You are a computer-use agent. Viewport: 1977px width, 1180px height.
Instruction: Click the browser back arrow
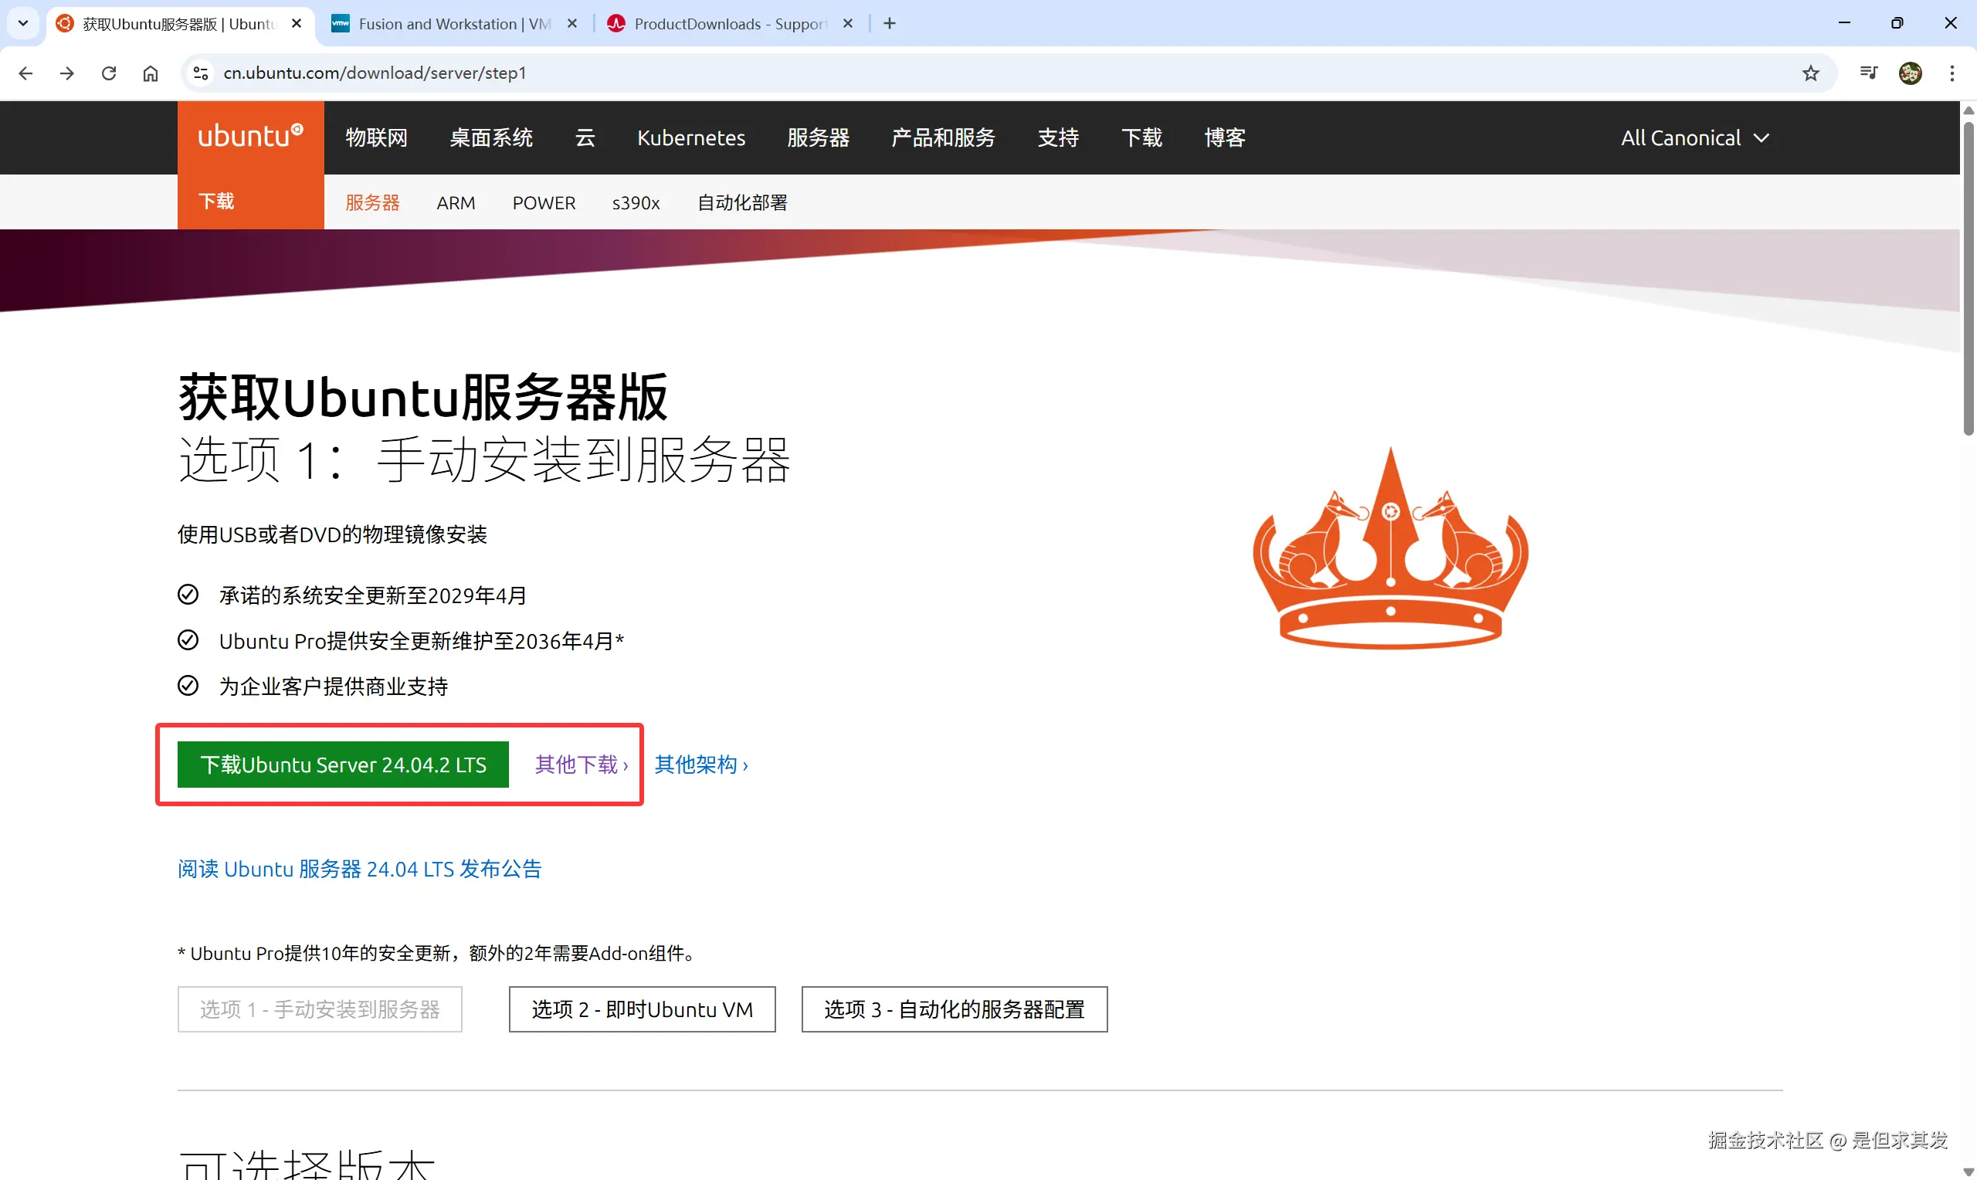point(26,73)
